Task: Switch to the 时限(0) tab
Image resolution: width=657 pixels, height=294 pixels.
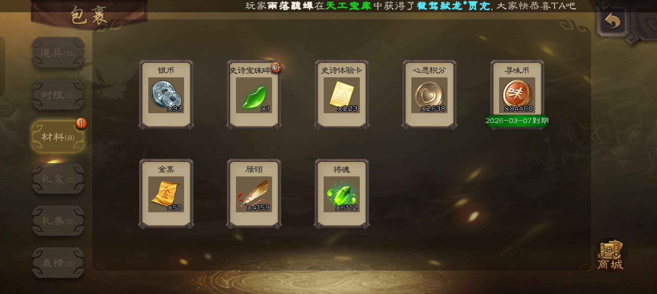Action: tap(58, 95)
